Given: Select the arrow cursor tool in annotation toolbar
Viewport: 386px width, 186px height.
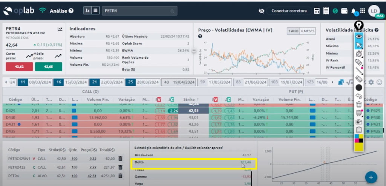Looking at the screenshot, I should 359,45.
